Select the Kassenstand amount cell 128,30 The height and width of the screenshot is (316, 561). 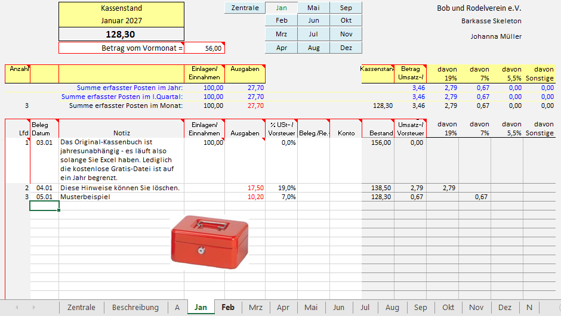[x=121, y=35]
